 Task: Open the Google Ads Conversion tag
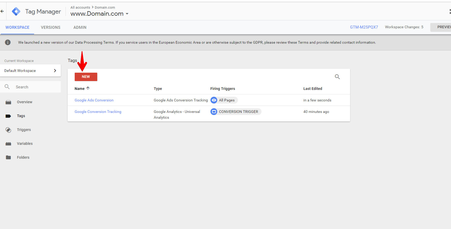pos(94,100)
